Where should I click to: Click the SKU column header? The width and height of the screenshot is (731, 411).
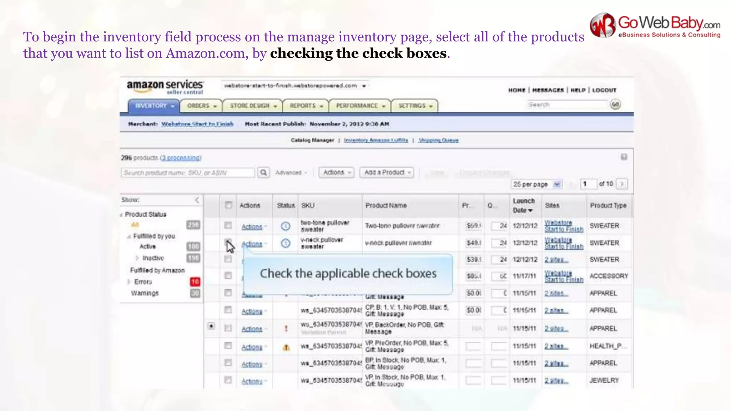(x=308, y=205)
